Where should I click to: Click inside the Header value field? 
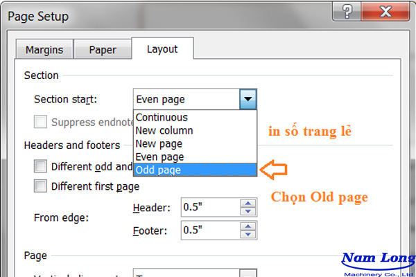[208, 207]
